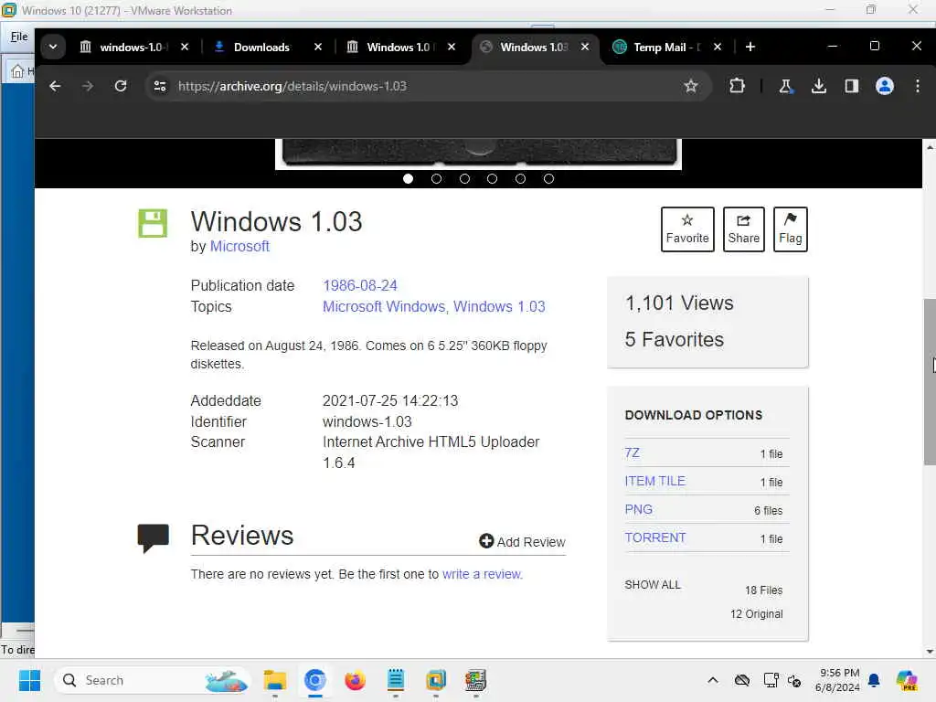Open Firefox from the taskbar
936x702 pixels.
[x=356, y=680]
